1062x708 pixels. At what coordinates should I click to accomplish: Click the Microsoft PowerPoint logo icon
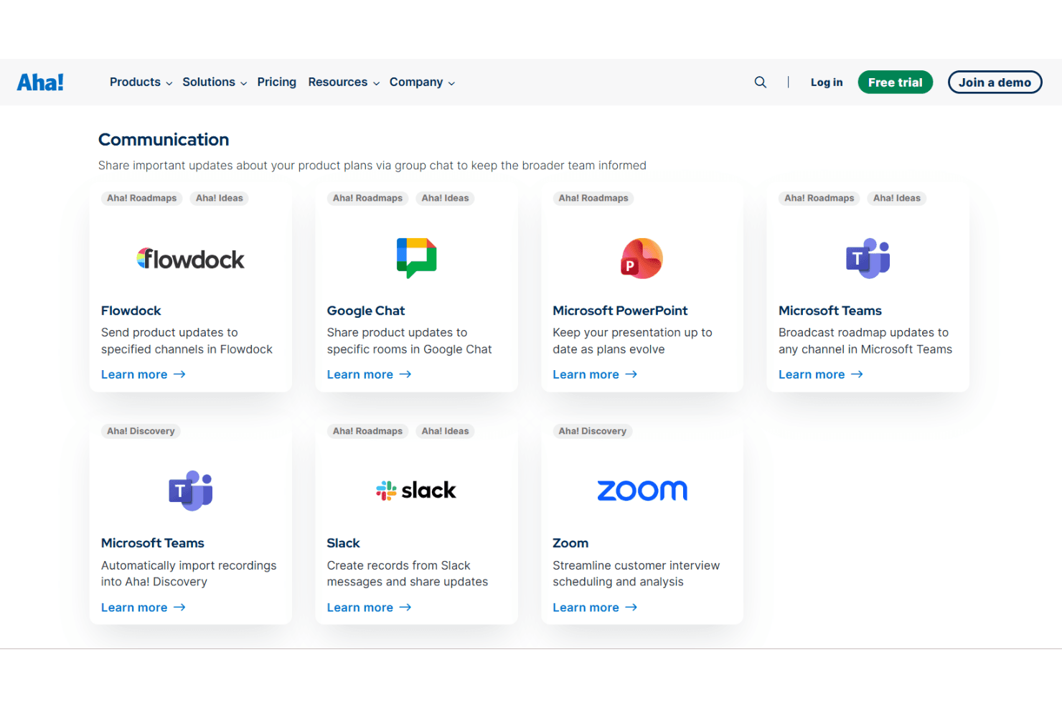pyautogui.click(x=642, y=258)
